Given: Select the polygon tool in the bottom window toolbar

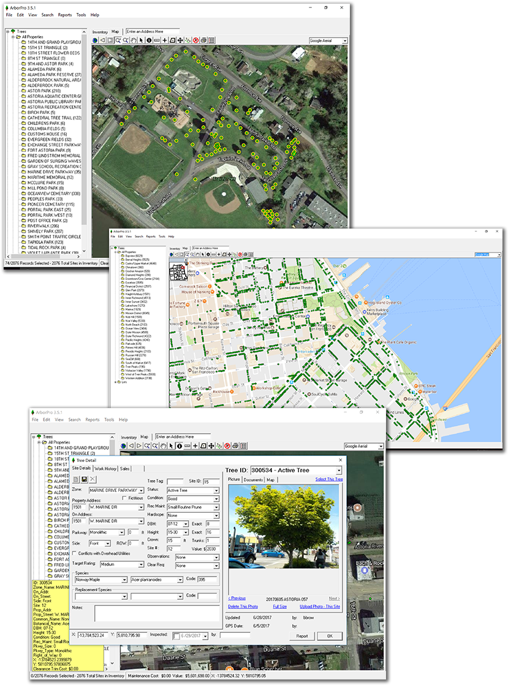Looking at the screenshot, I should point(203,446).
